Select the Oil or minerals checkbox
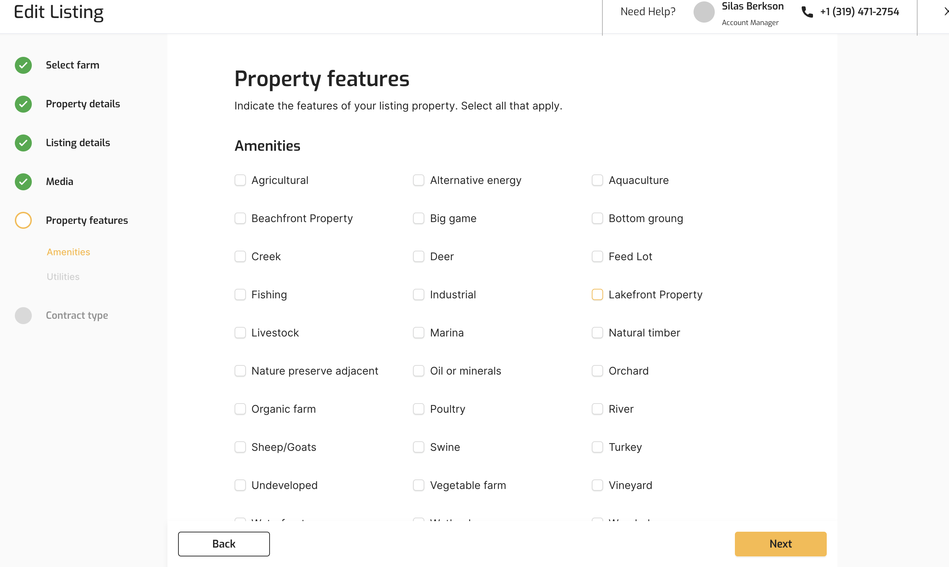The image size is (949, 567). [x=419, y=371]
